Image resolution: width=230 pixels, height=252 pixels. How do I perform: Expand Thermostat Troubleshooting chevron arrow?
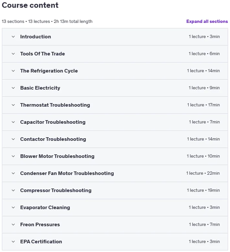pos(13,105)
